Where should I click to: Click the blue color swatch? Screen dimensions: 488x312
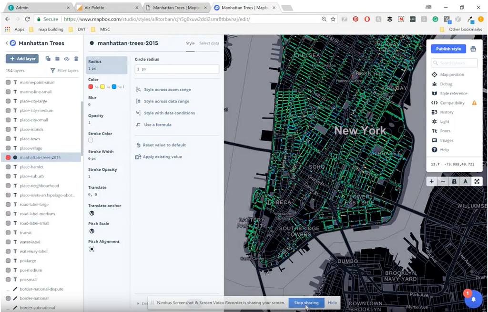coord(114,87)
